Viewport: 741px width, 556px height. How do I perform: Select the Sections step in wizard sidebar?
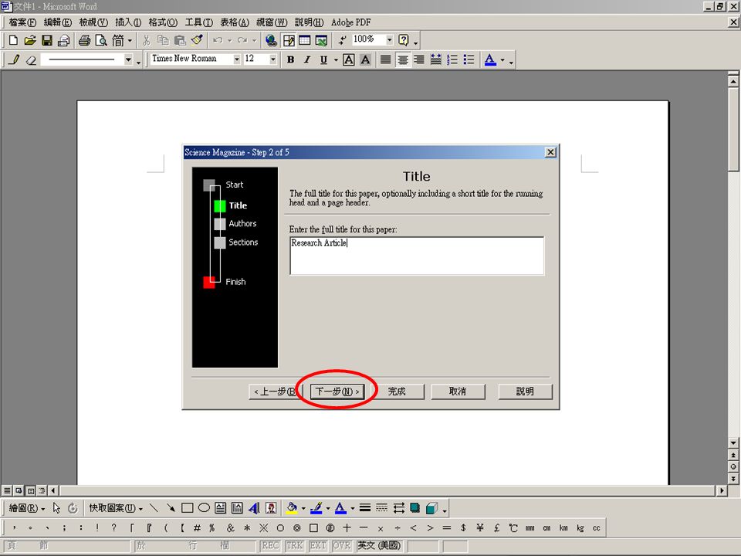pyautogui.click(x=236, y=242)
